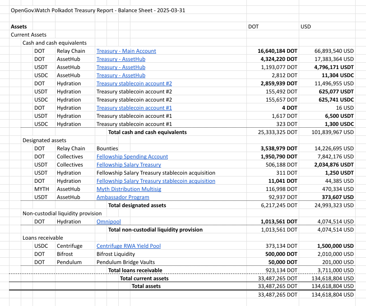Select Total designated assets label
This screenshot has height=306, width=366.
(137, 205)
